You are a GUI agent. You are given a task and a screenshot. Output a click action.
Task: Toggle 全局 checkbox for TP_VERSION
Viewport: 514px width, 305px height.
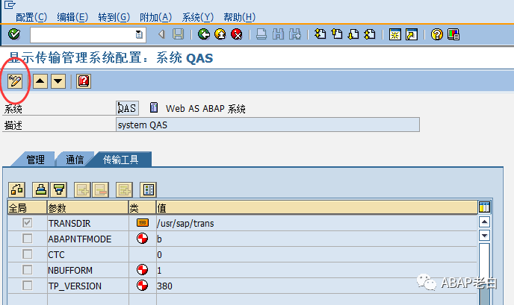tap(27, 286)
